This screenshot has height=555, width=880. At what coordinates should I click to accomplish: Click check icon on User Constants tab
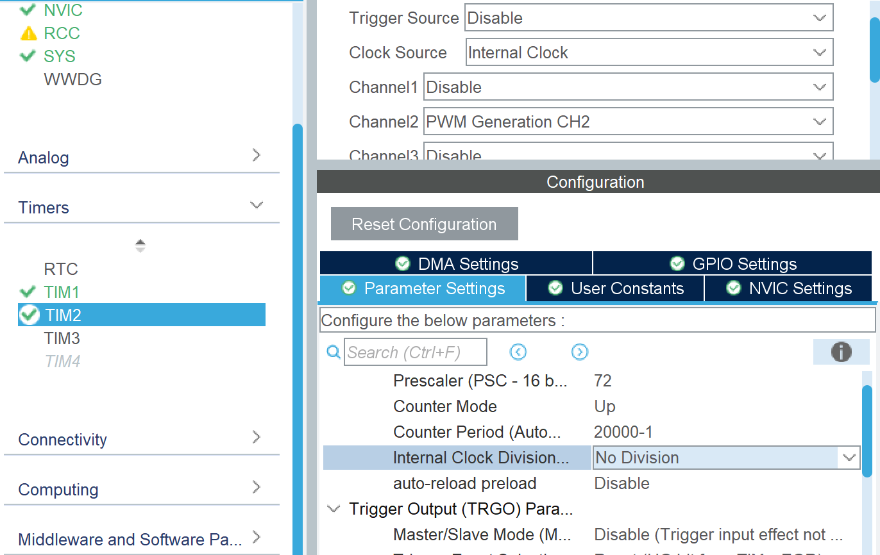pos(555,288)
